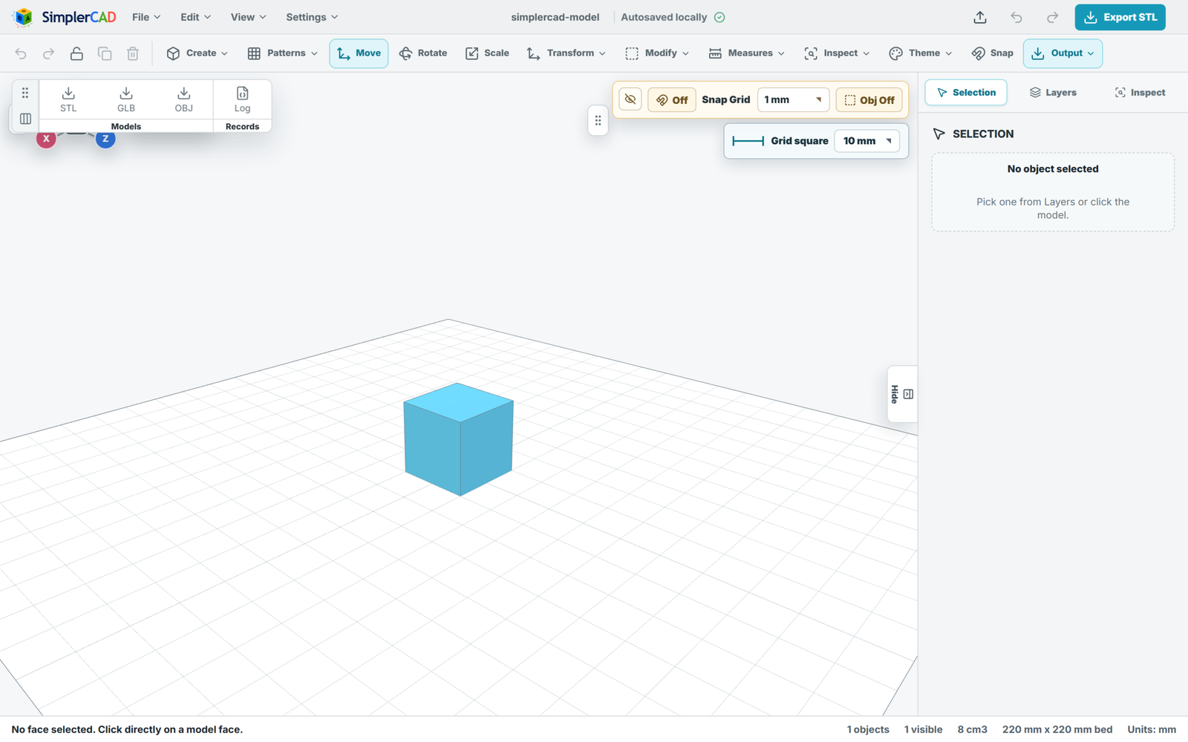Click the lock/unlock object icon
This screenshot has width=1188, height=742.
[76, 53]
